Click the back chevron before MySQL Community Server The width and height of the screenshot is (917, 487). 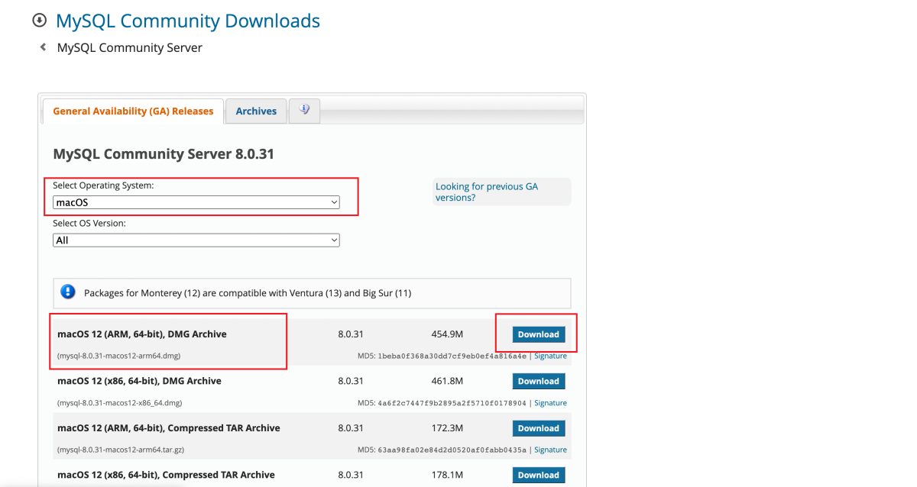[43, 47]
